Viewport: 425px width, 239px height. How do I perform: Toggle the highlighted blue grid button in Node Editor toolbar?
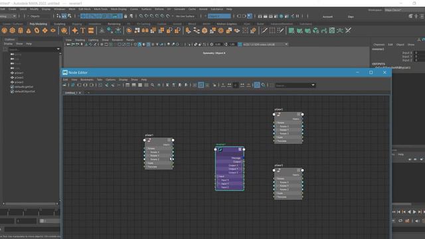tap(201, 85)
